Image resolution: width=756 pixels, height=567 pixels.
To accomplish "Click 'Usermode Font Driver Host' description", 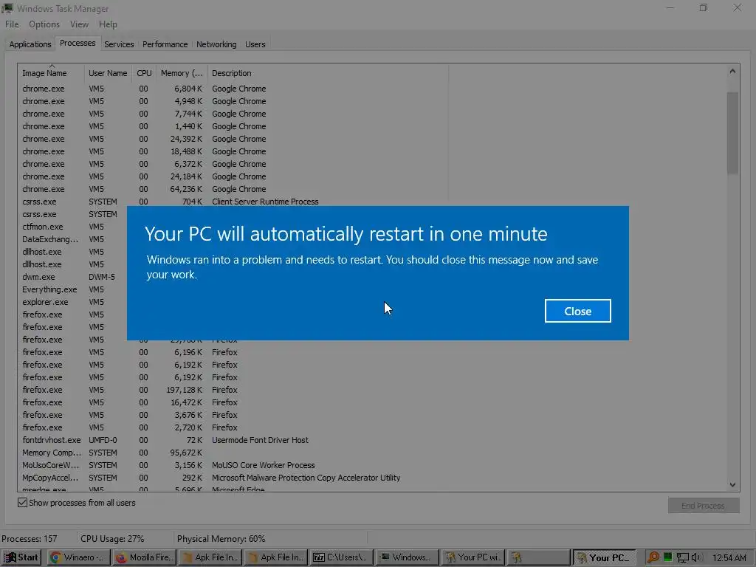I will (x=260, y=440).
